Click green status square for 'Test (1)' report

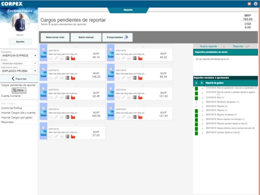pos(196,98)
